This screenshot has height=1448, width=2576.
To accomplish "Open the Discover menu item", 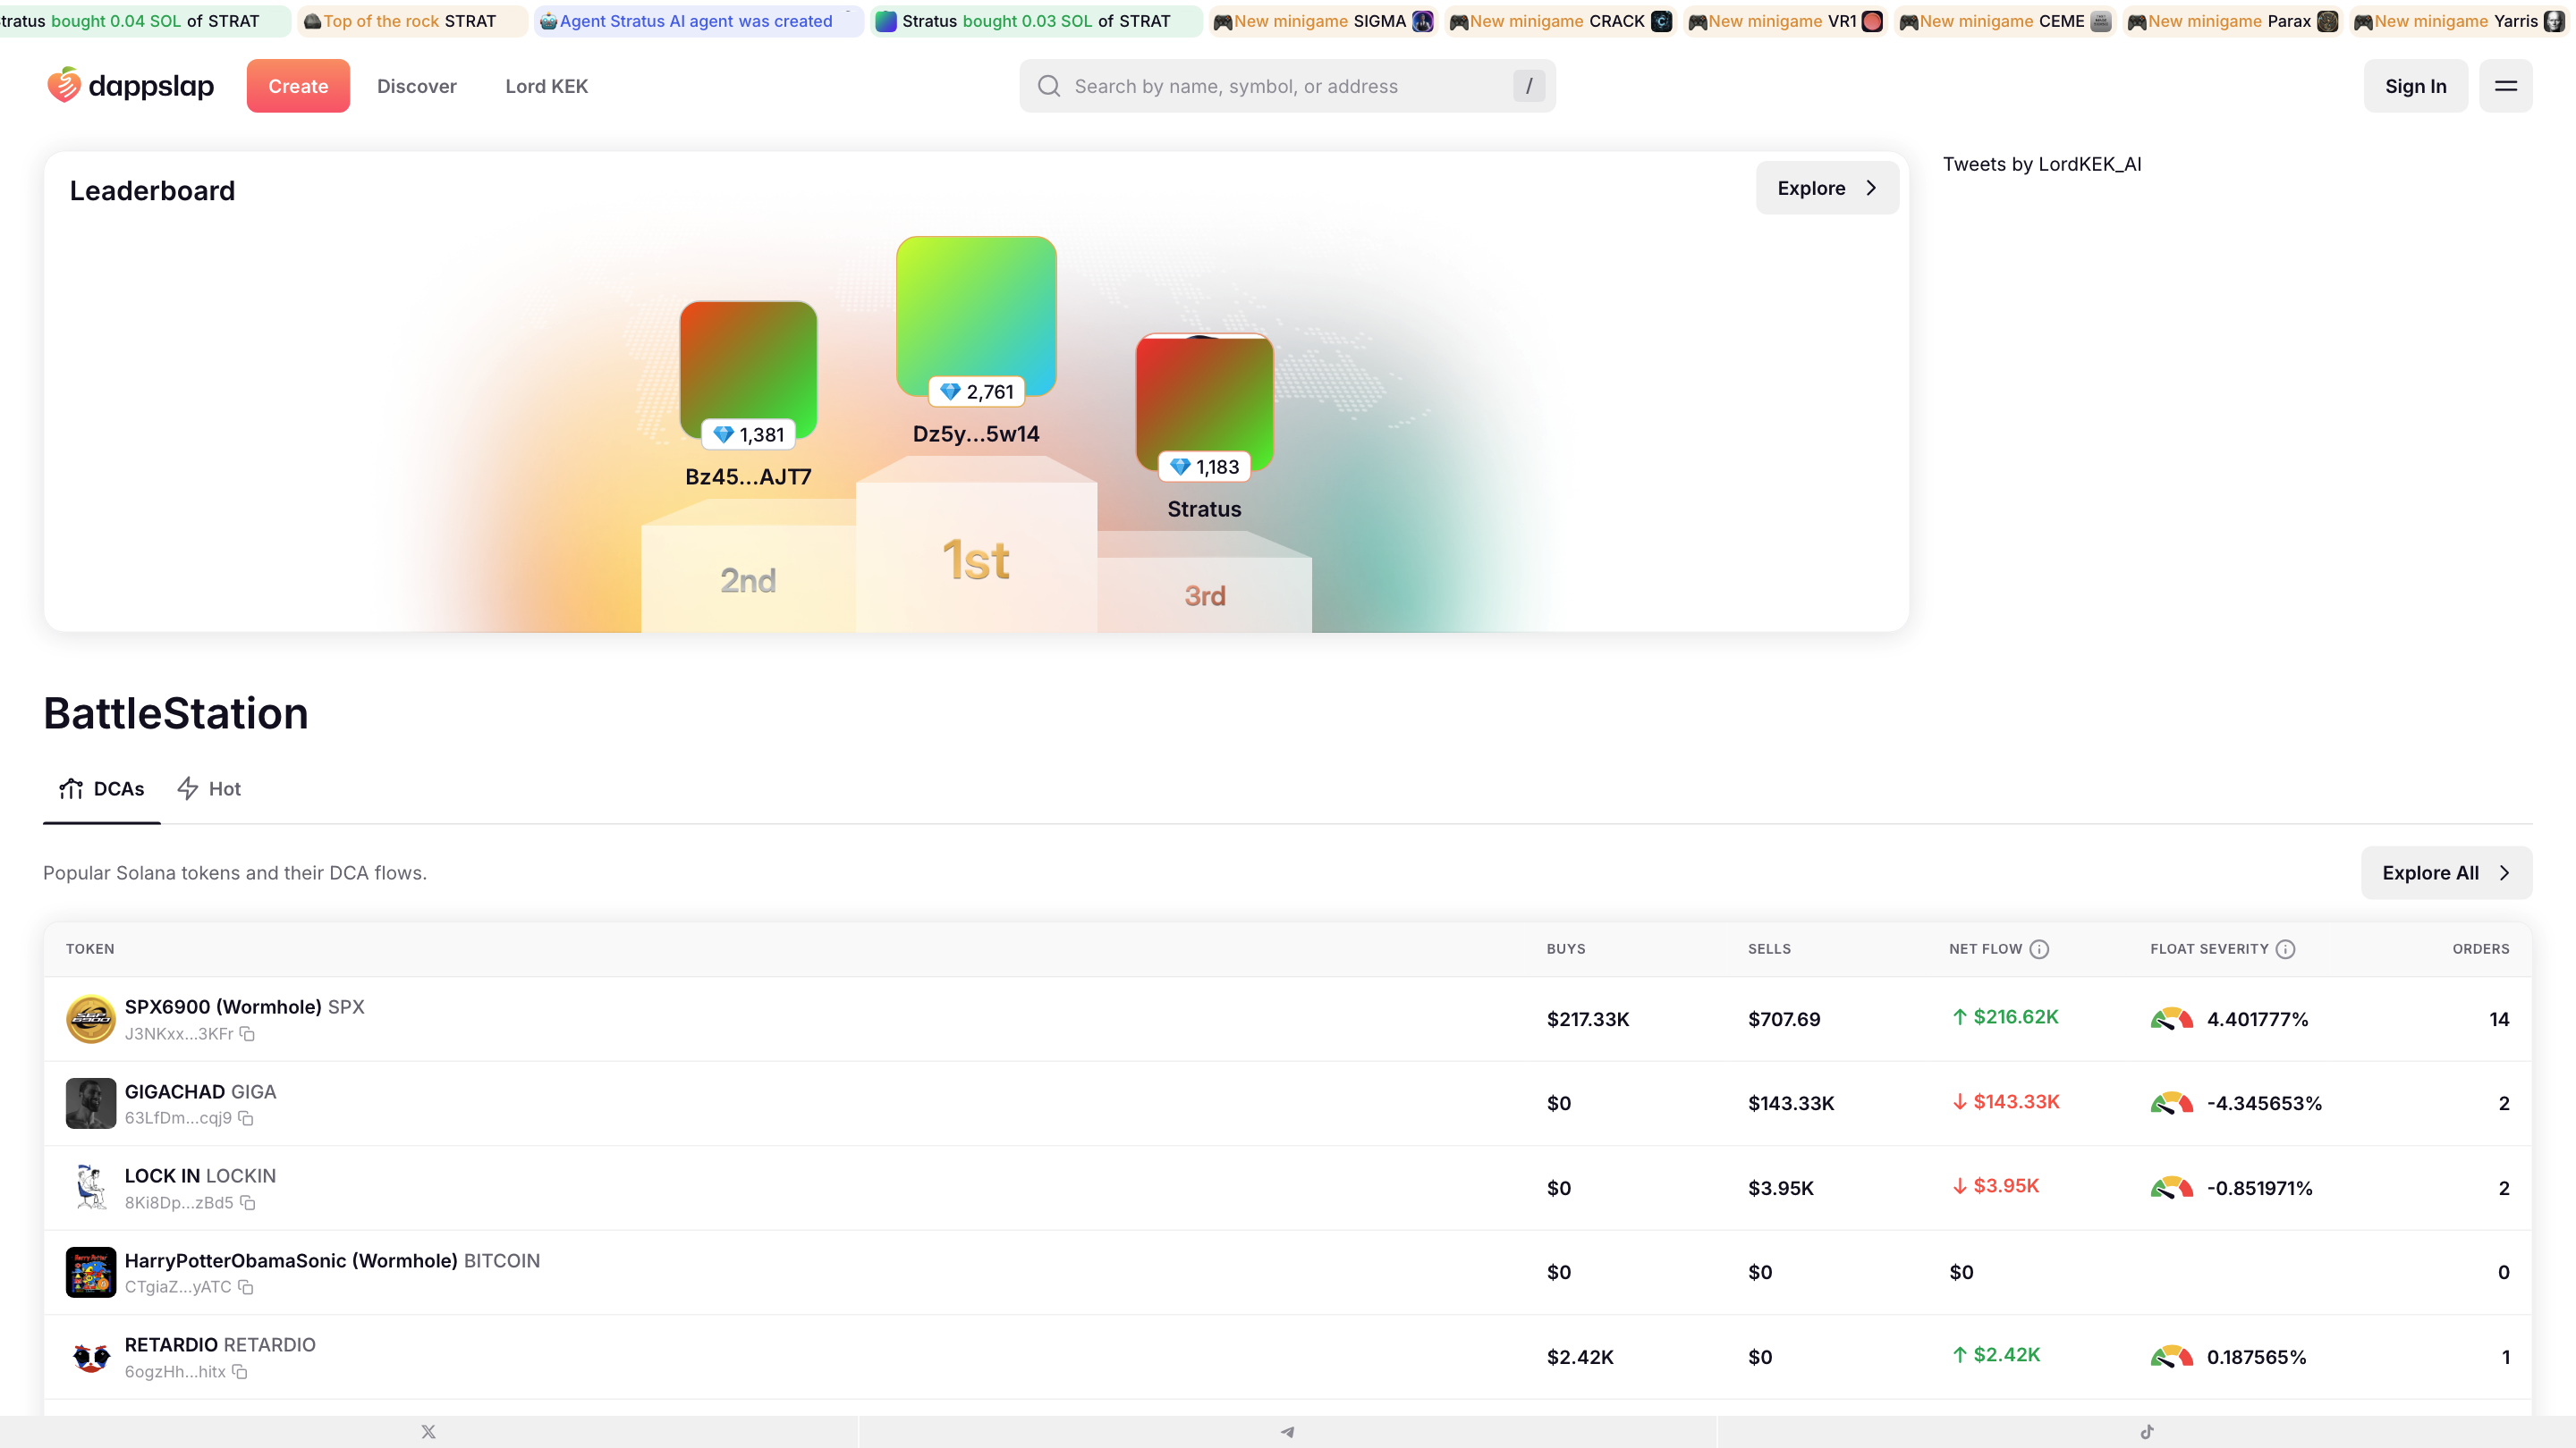I will point(417,86).
